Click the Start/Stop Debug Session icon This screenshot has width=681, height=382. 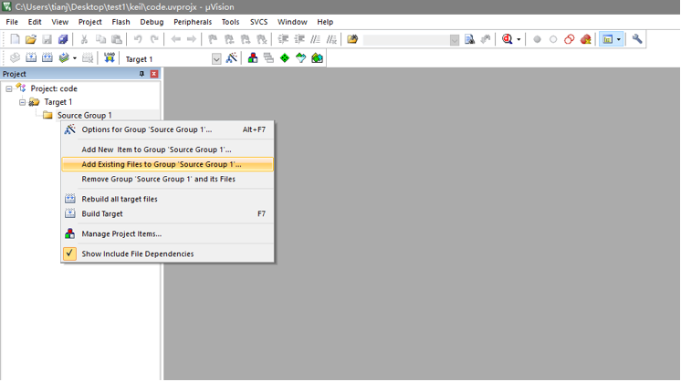[x=507, y=39]
